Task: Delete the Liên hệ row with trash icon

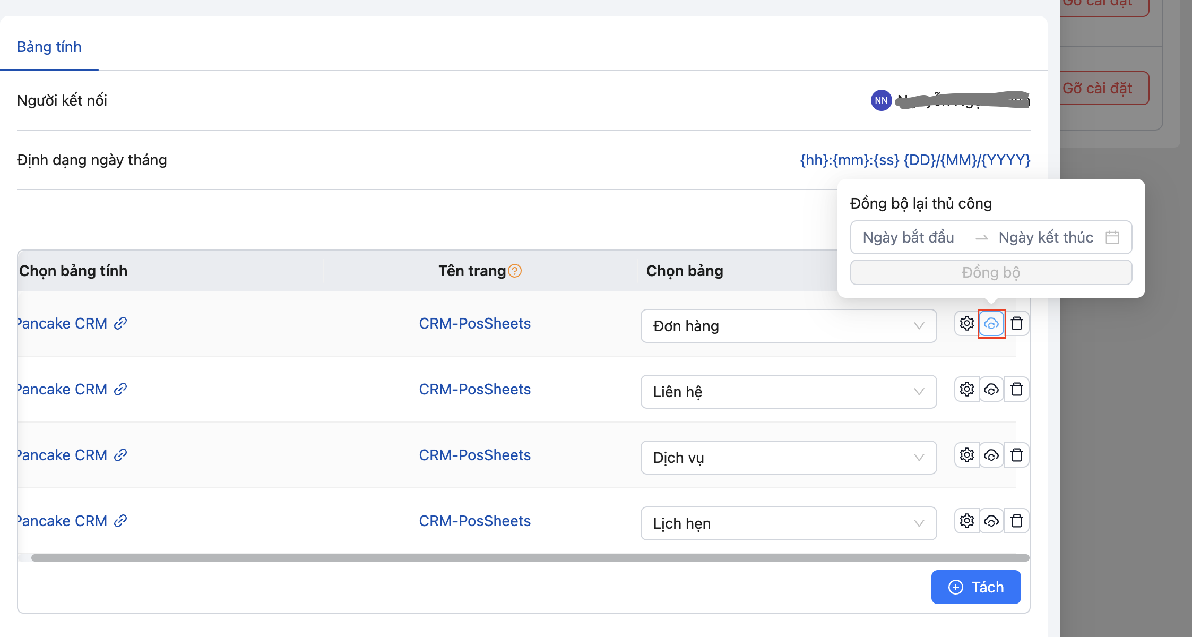Action: [x=1016, y=389]
